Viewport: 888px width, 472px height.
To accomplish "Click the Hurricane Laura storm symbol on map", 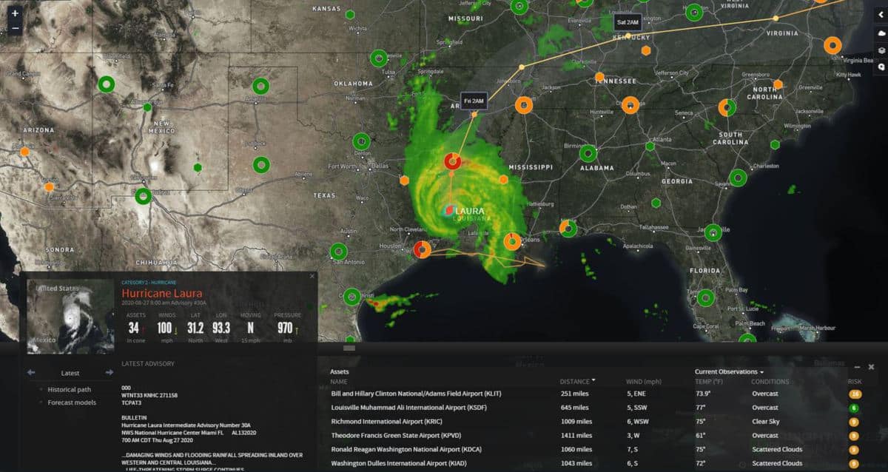I will tap(448, 211).
